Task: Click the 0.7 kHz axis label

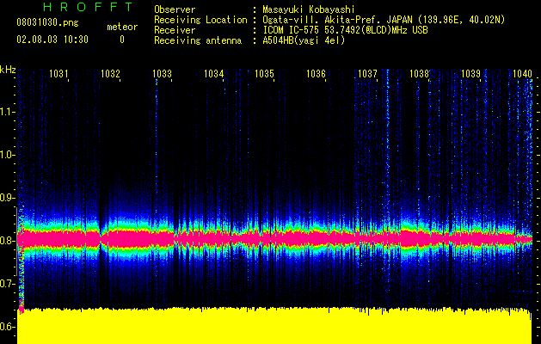Action: click(x=8, y=284)
